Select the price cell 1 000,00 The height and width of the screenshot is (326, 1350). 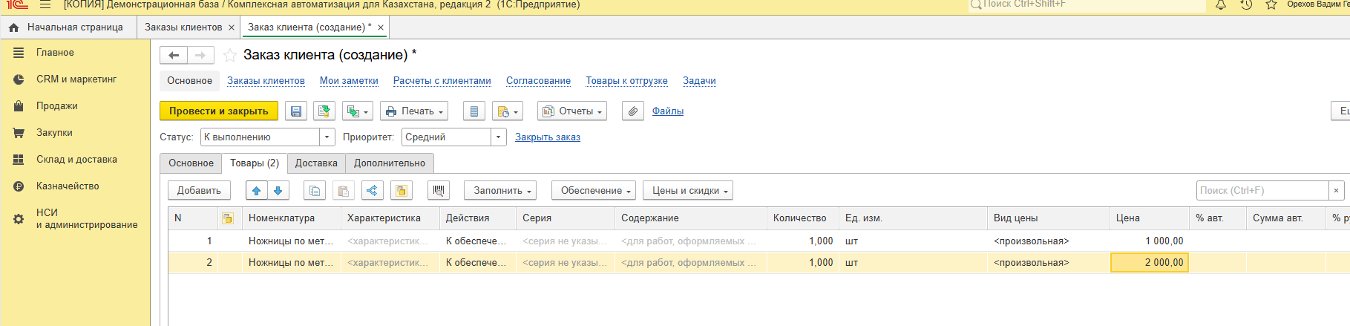(x=1149, y=241)
